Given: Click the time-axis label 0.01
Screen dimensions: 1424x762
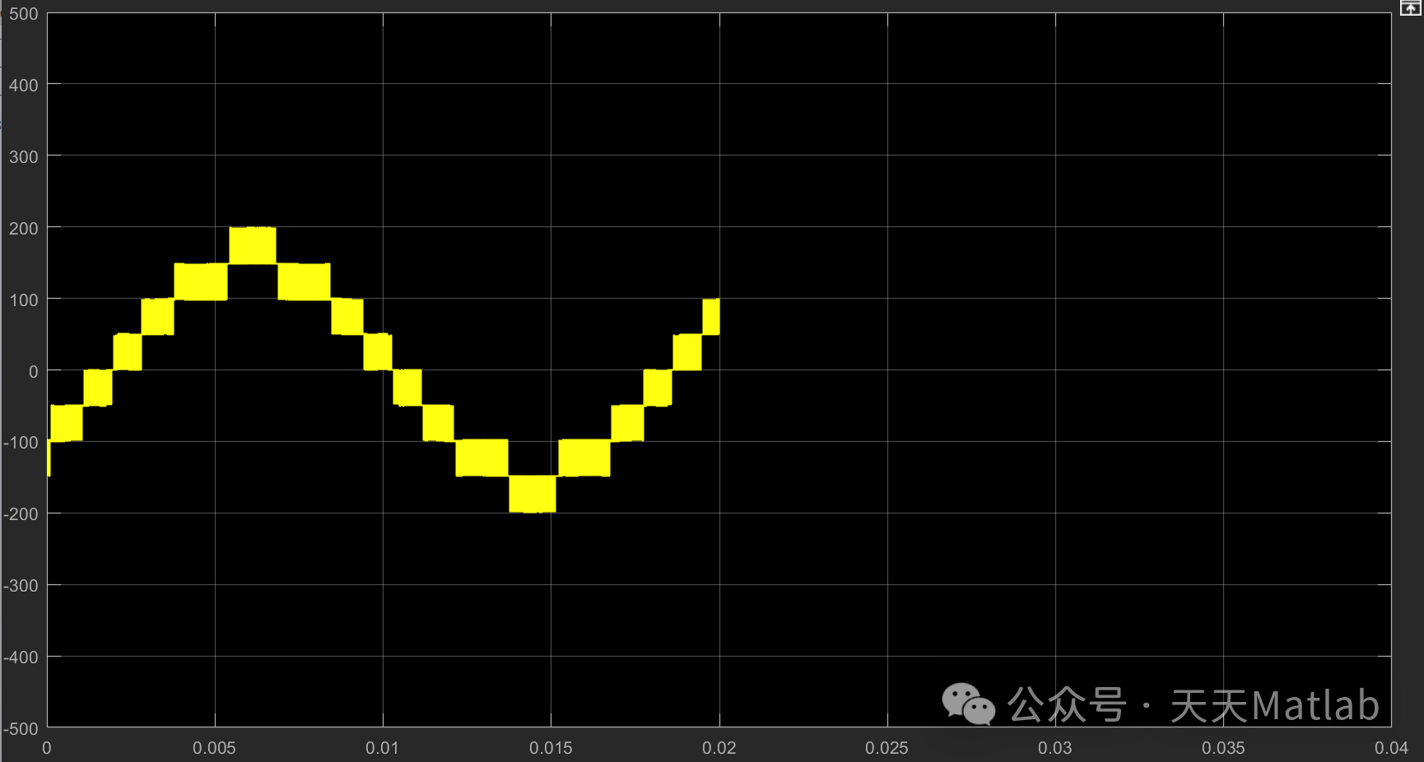Looking at the screenshot, I should point(383,748).
